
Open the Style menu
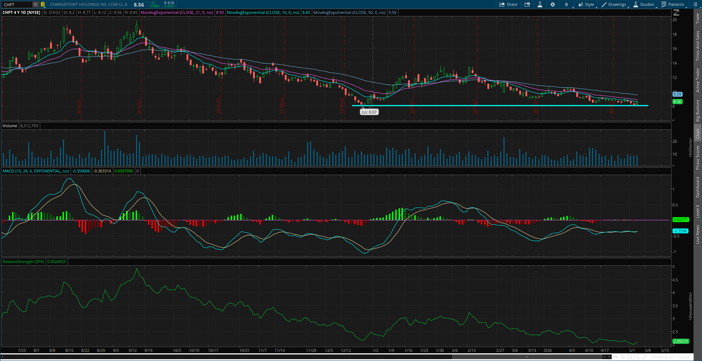pos(586,4)
